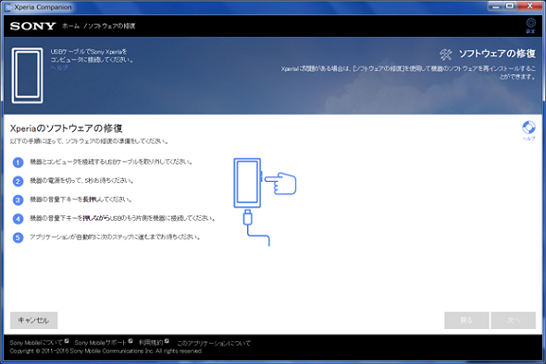
Task: Click the step 3 number circle
Action: [x=18, y=200]
